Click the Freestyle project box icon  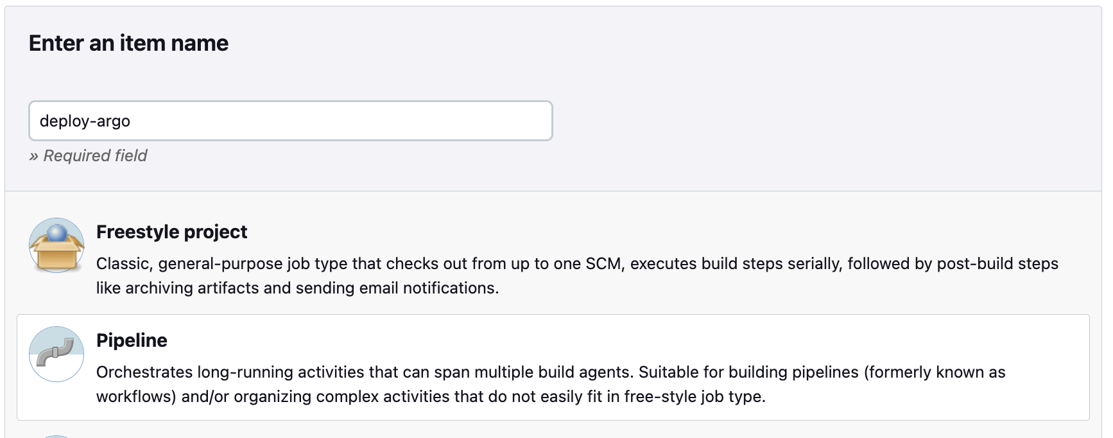tap(56, 245)
